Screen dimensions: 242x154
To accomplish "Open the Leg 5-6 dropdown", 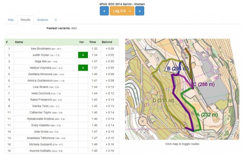I will [x=122, y=11].
